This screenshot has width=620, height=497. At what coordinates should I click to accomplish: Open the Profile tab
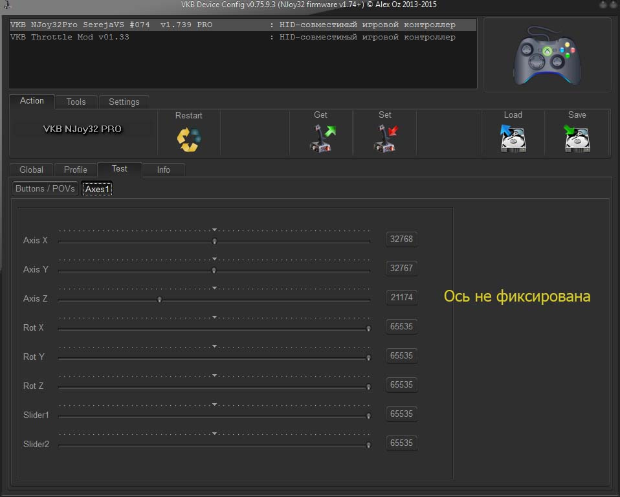[76, 170]
